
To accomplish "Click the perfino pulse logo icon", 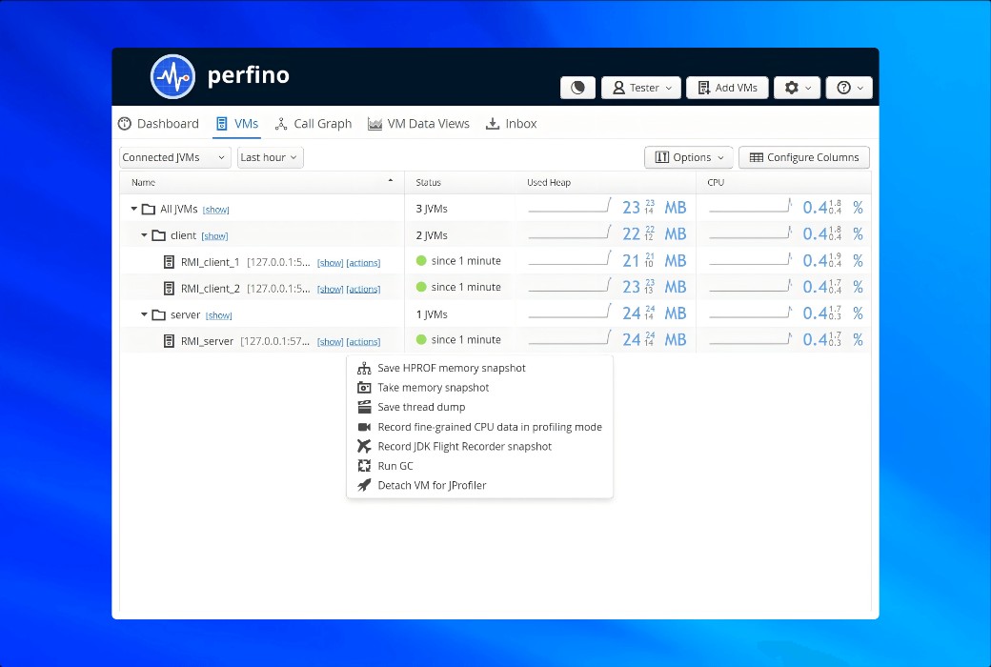I will pos(172,76).
